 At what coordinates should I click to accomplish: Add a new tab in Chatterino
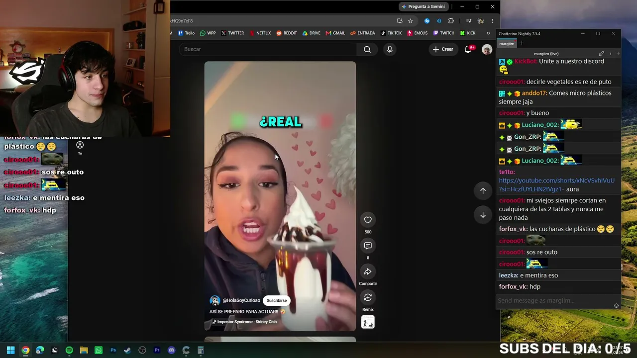click(x=522, y=44)
